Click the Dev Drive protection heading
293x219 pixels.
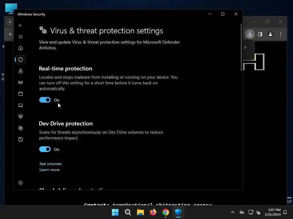click(x=66, y=123)
